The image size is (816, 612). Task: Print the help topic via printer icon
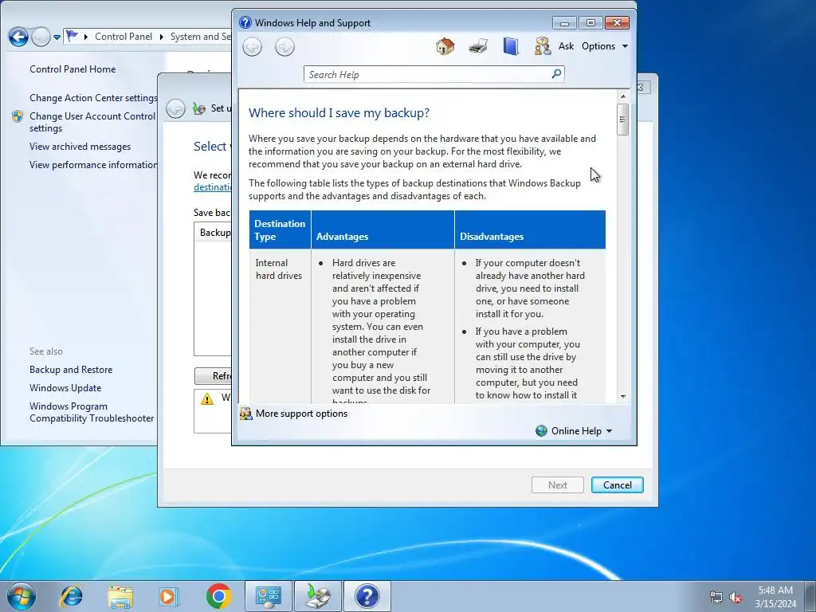[x=478, y=46]
